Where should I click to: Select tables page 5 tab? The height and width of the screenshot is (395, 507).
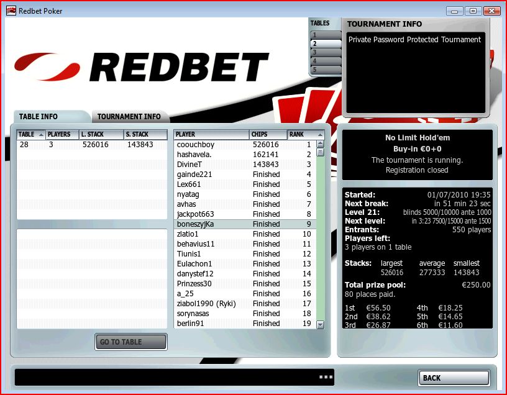(x=326, y=70)
